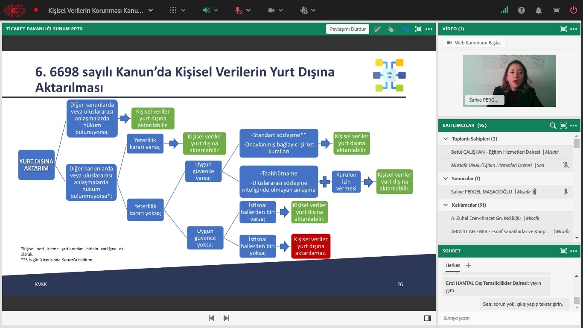Click the Buraya yazın chat input
583x328 pixels.
504,318
